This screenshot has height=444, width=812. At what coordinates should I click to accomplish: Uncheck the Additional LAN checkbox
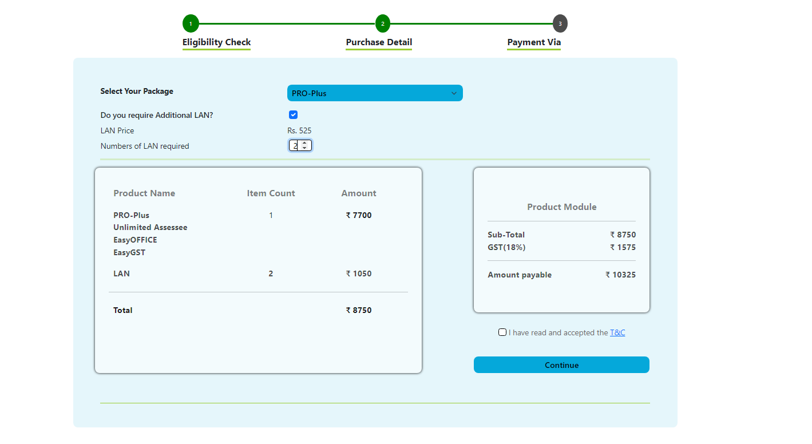click(294, 115)
